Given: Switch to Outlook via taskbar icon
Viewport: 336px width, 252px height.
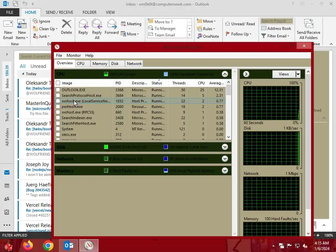Looking at the screenshot, I should point(69,245).
